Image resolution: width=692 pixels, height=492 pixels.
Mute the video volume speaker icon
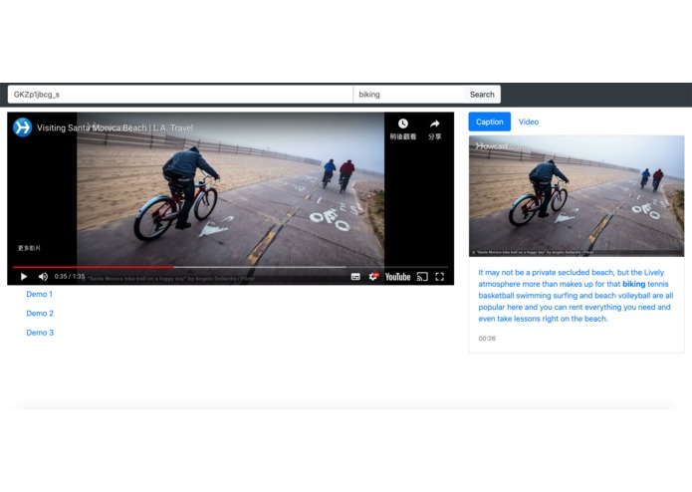43,277
